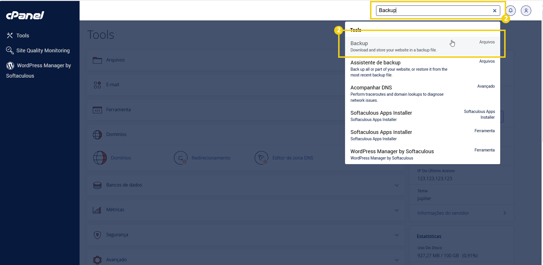Expand Métricas with its chevron
This screenshot has width=543, height=265.
397,210
